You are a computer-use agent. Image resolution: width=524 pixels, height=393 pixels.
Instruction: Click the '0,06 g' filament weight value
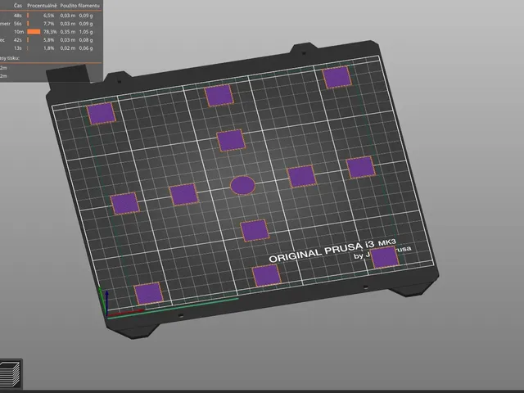(x=86, y=48)
